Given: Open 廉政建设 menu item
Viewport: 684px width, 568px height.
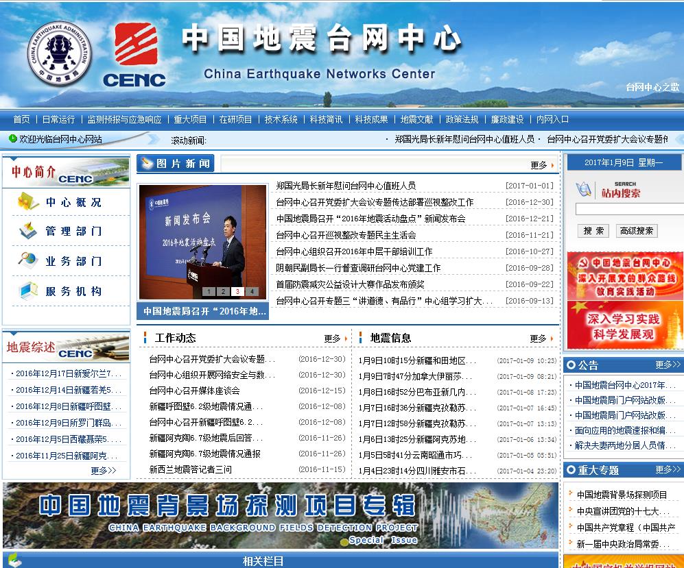Looking at the screenshot, I should coord(507,119).
